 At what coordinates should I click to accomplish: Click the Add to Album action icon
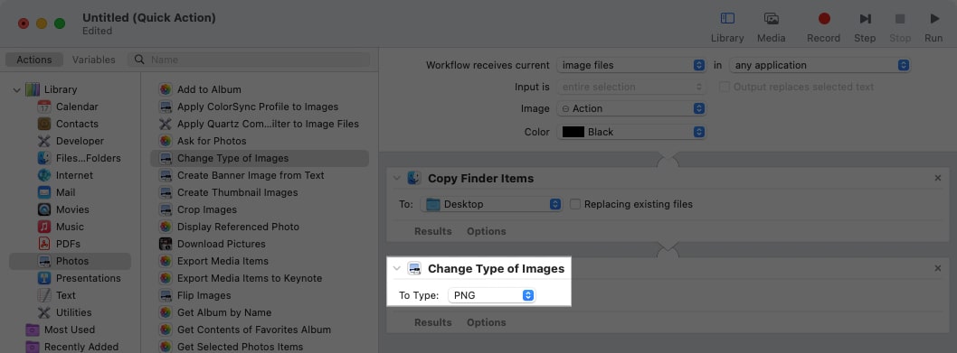[x=166, y=89]
